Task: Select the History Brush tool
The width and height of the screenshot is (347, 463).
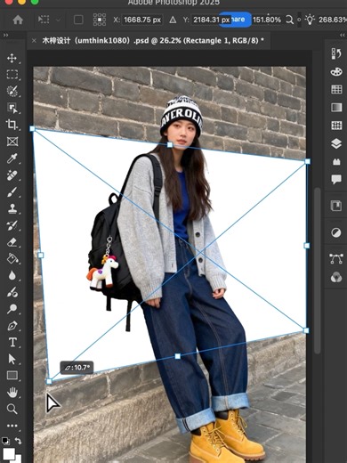Action: coord(12,225)
